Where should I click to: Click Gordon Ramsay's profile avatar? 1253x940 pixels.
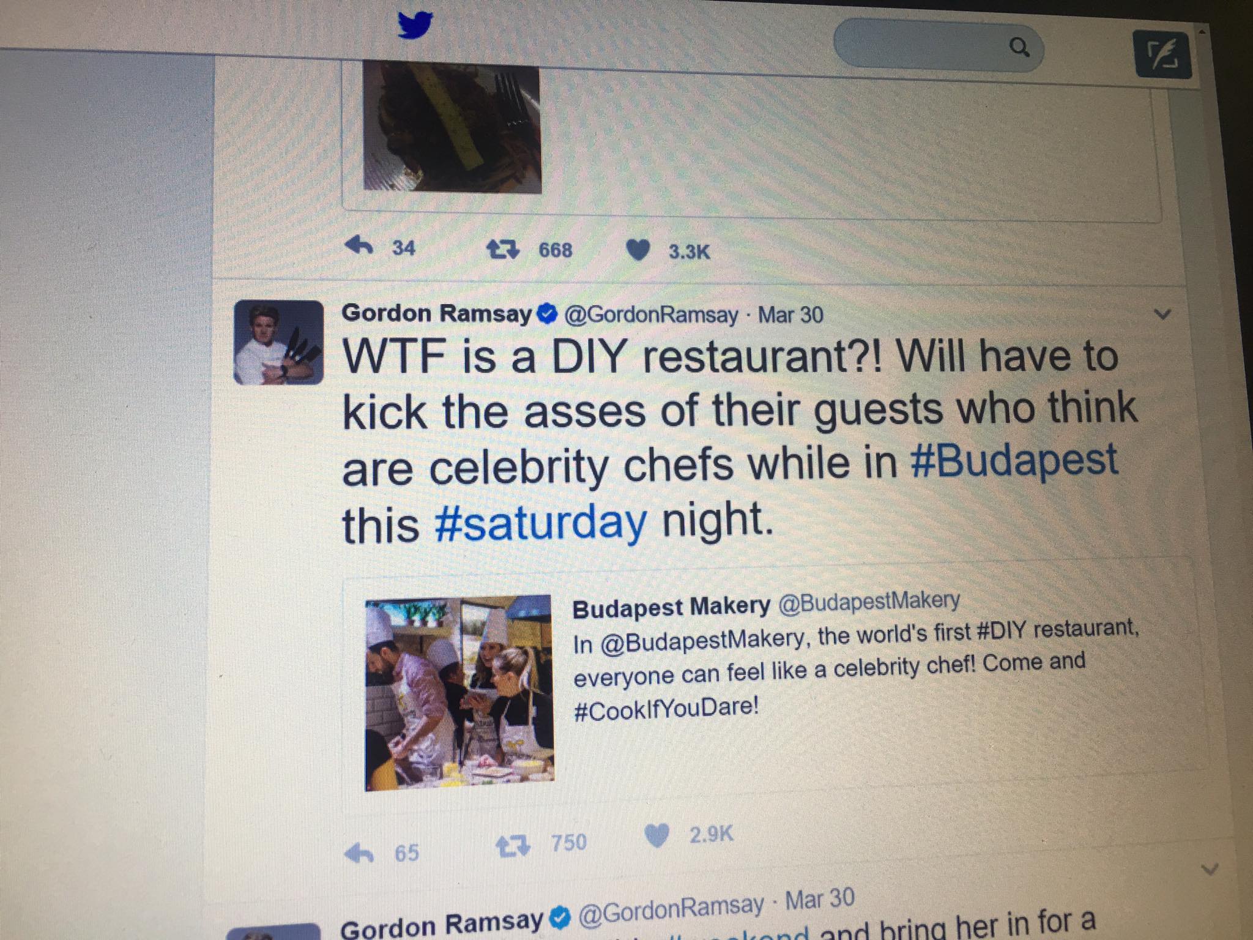point(279,342)
